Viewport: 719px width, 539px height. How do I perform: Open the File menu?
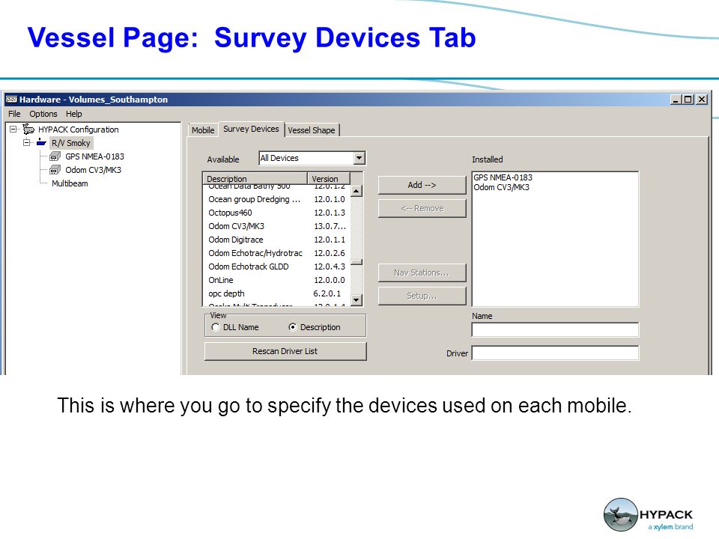pyautogui.click(x=15, y=114)
